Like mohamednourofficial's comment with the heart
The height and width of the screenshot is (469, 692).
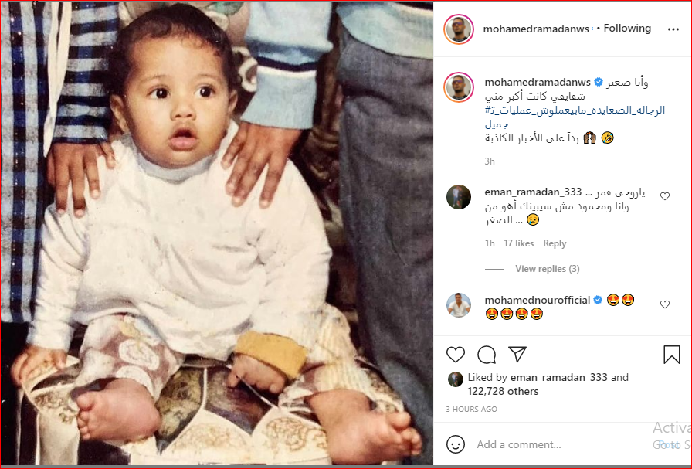(x=665, y=304)
